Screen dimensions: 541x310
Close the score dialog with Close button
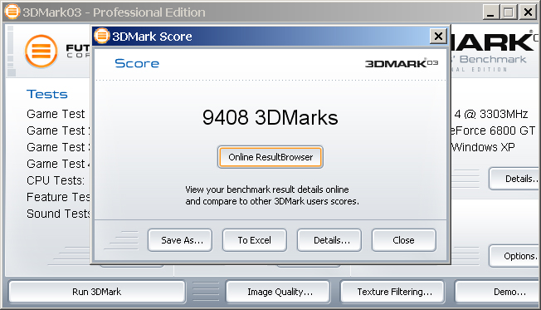click(404, 240)
